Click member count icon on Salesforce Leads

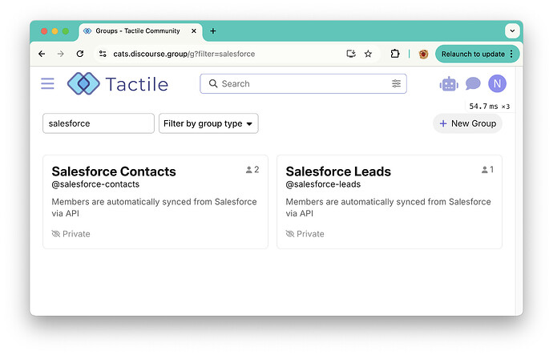pyautogui.click(x=485, y=170)
